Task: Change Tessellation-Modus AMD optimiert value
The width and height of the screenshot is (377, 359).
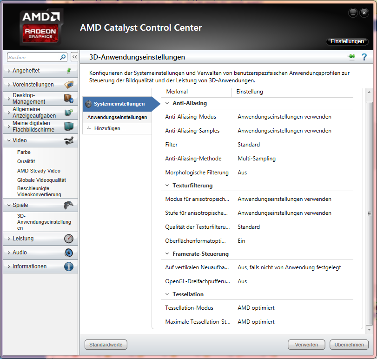Action: tap(256, 307)
